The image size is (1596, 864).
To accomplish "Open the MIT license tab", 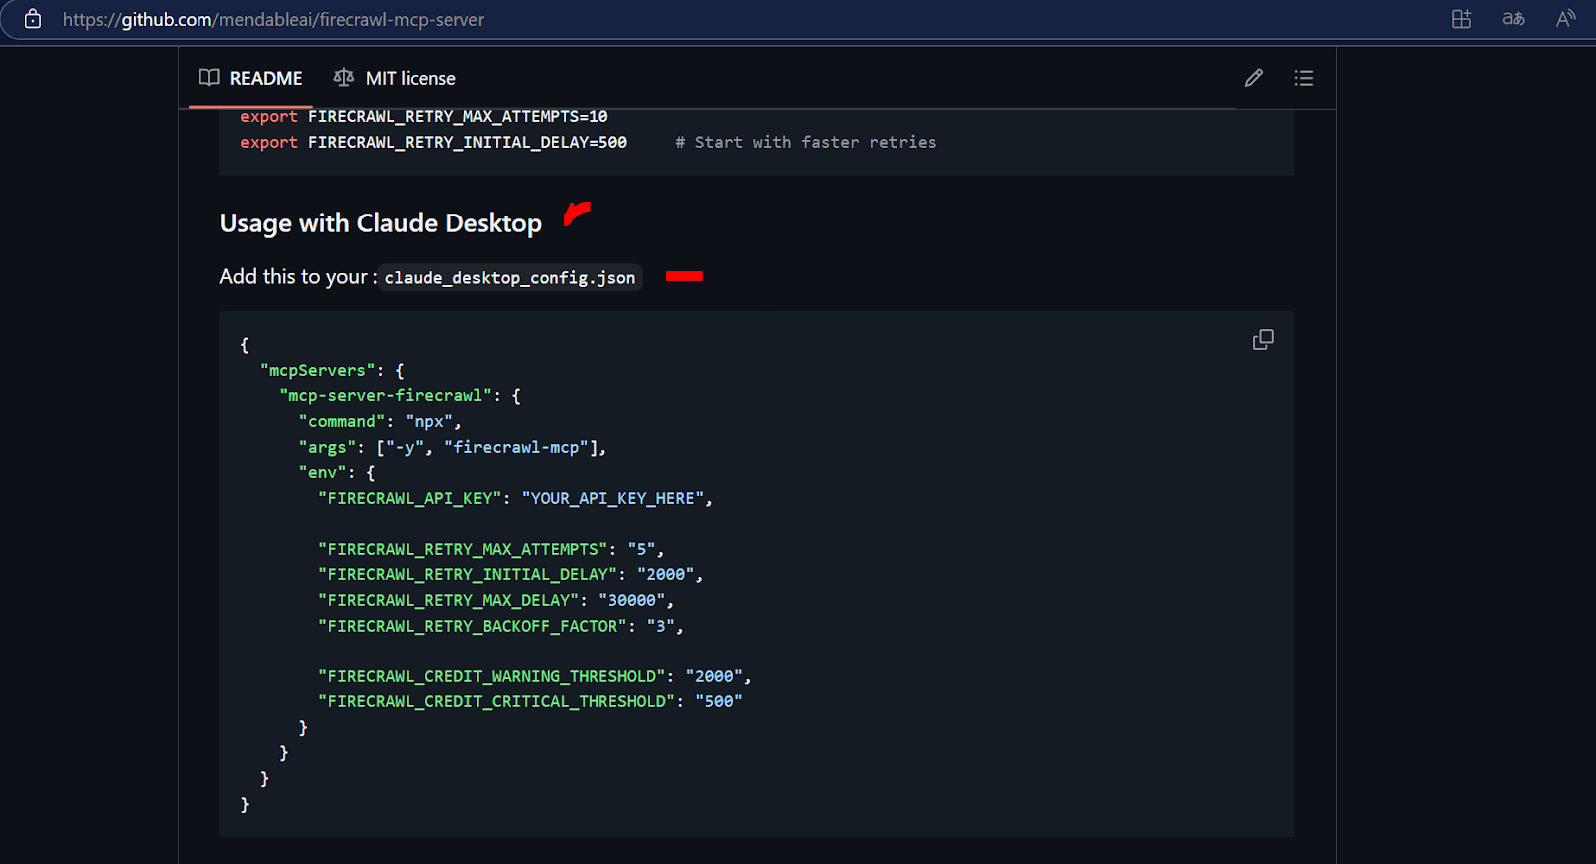I will (395, 78).
